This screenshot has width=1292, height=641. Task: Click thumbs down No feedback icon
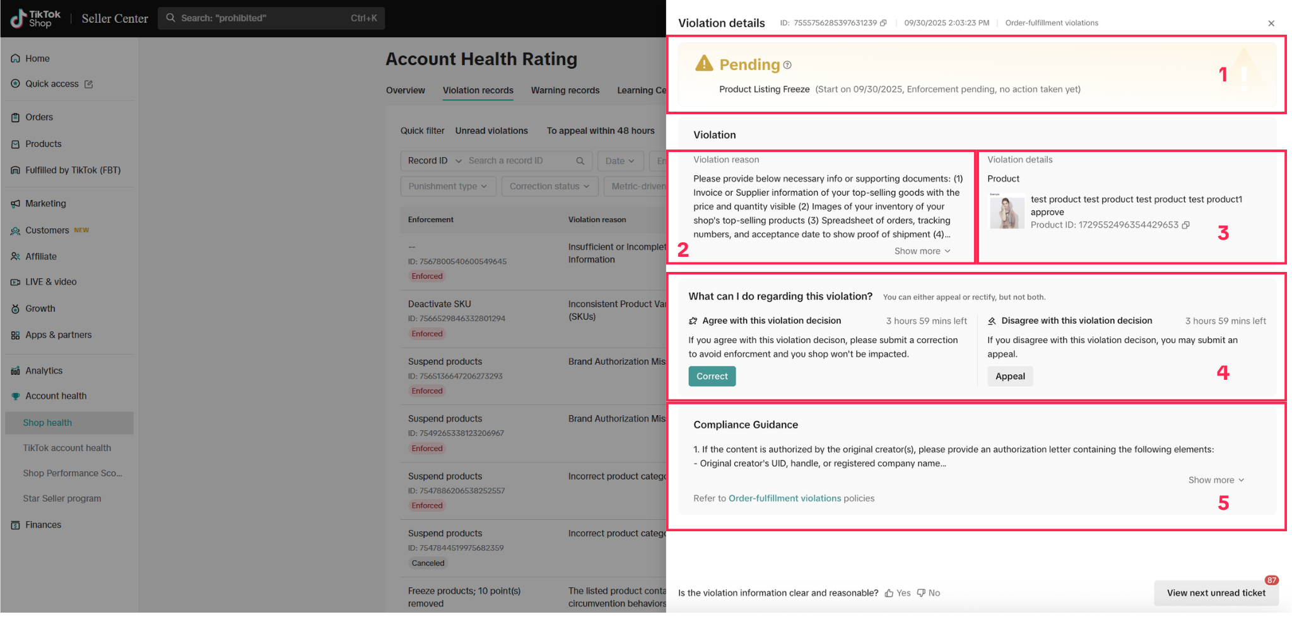[921, 593]
